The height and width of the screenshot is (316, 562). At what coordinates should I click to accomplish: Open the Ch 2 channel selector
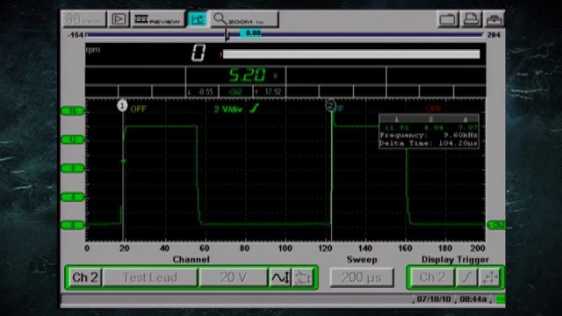click(84, 277)
